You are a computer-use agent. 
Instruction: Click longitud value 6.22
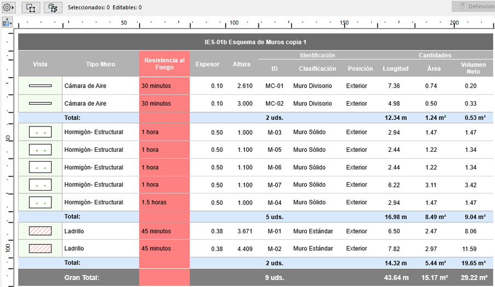(x=394, y=185)
